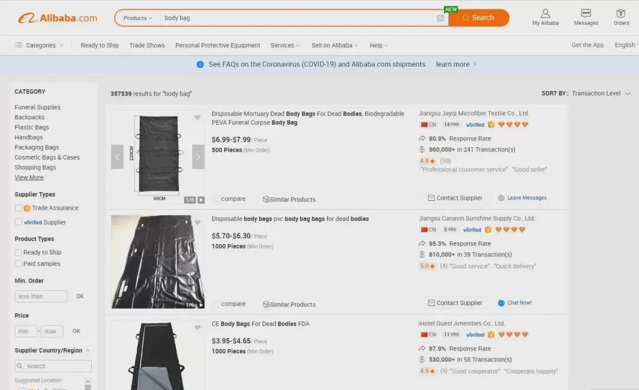Contact Supplier Jiangsu Jayqi Microfiber Textile
This screenshot has width=639, height=390.
coord(455,198)
